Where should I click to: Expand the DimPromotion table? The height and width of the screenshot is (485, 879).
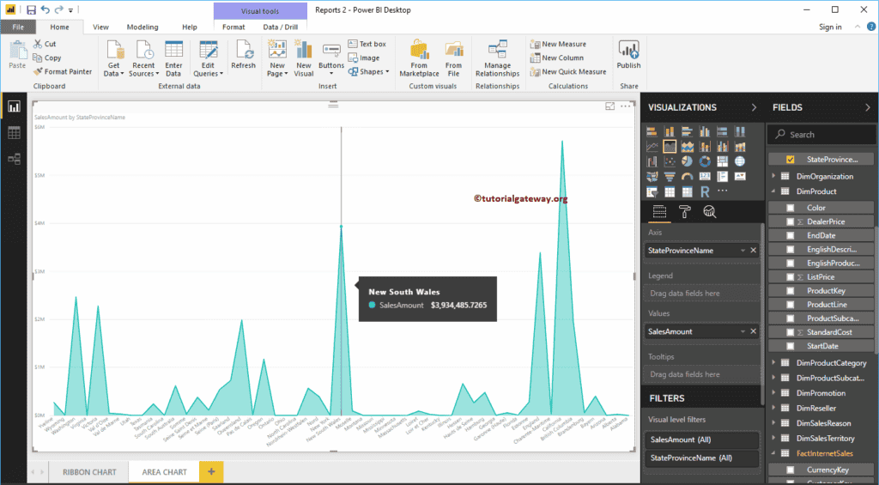coord(773,393)
